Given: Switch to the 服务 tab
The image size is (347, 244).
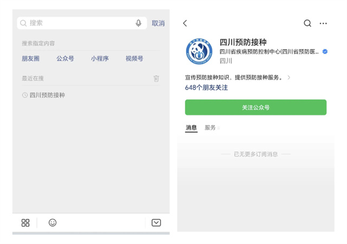Looking at the screenshot, I should pos(210,128).
